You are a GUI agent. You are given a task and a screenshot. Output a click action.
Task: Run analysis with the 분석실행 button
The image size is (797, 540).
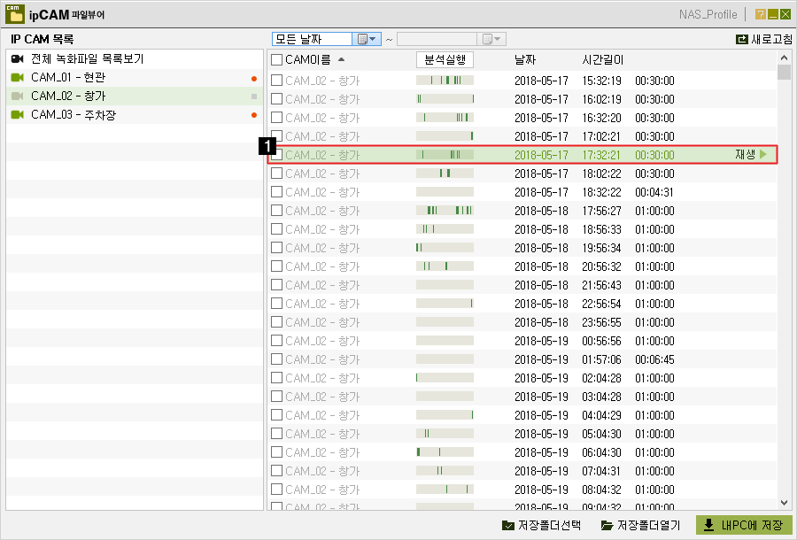(445, 60)
